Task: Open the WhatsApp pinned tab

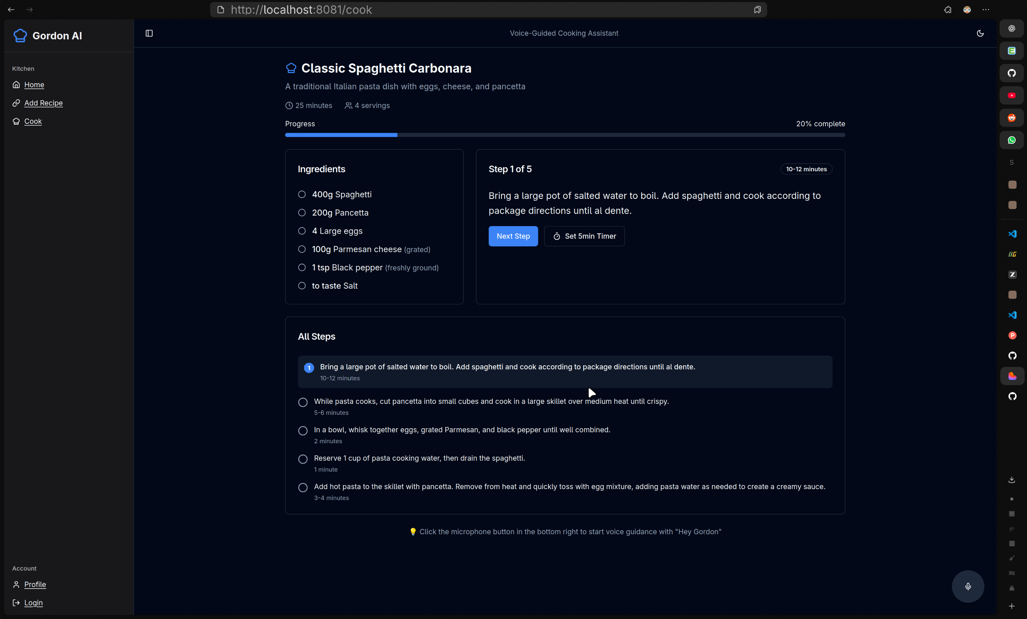Action: [1012, 140]
